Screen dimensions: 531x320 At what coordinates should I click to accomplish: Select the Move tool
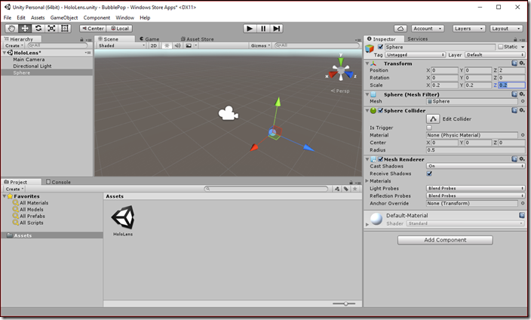pyautogui.click(x=25, y=29)
